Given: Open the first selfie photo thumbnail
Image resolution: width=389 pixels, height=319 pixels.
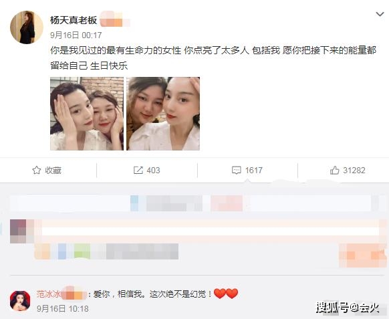Looking at the screenshot, I should (x=87, y=114).
